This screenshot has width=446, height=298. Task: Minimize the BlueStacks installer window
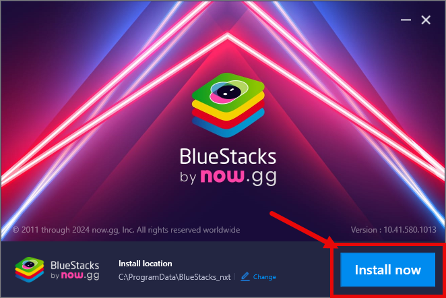[406, 20]
